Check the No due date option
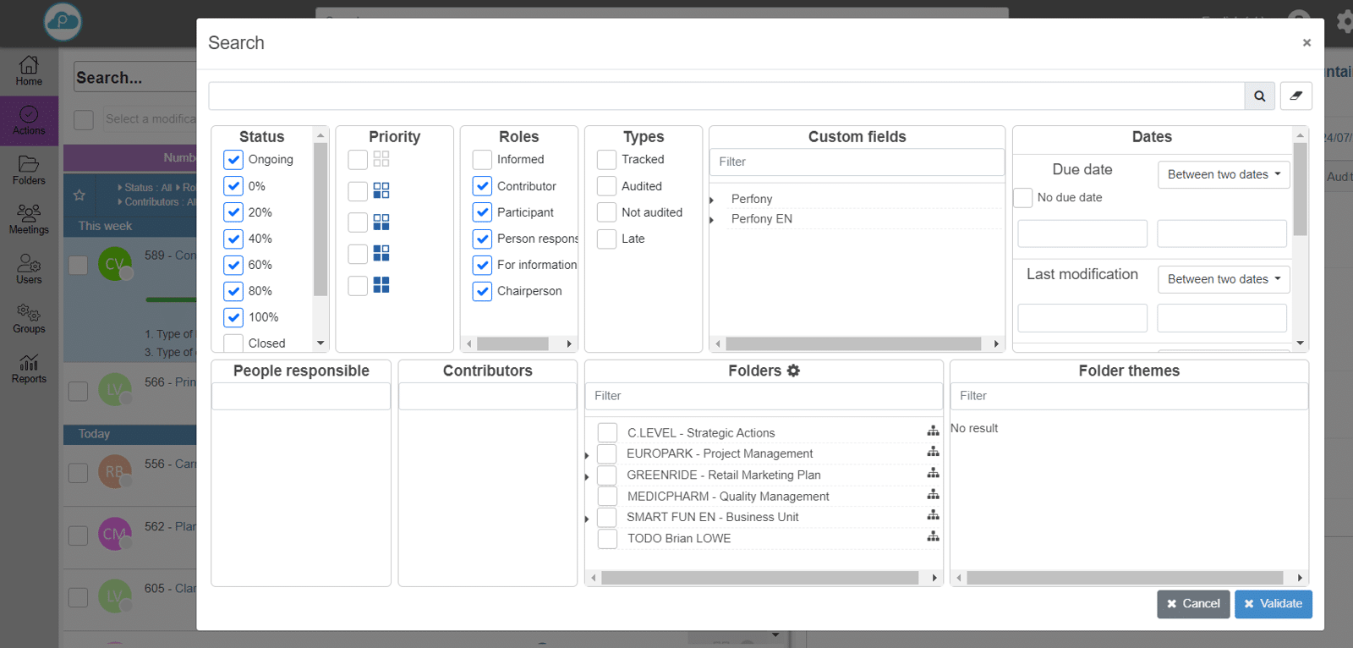This screenshot has height=648, width=1353. [1023, 198]
